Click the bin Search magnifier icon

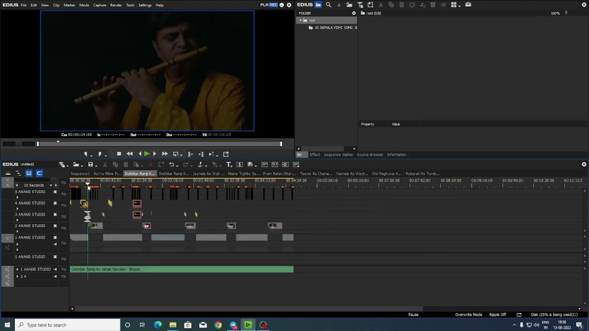[x=329, y=5]
